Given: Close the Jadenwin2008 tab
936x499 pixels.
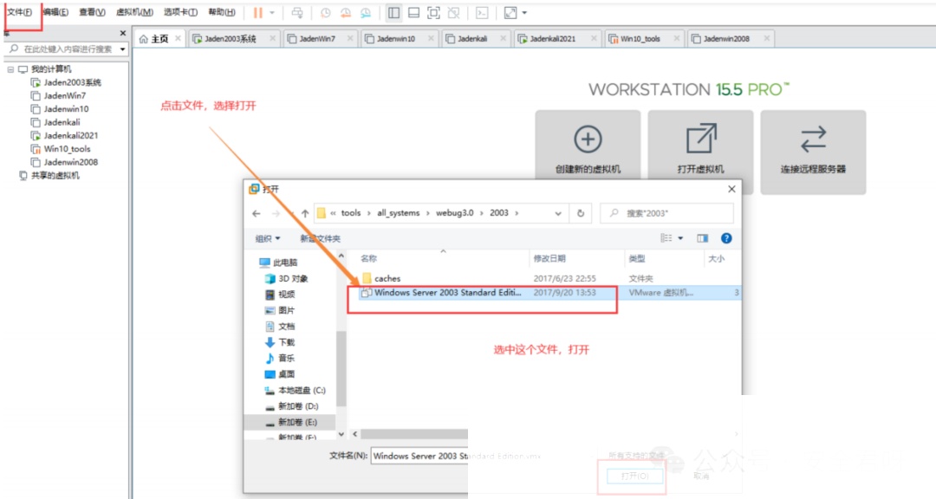Looking at the screenshot, I should point(766,39).
